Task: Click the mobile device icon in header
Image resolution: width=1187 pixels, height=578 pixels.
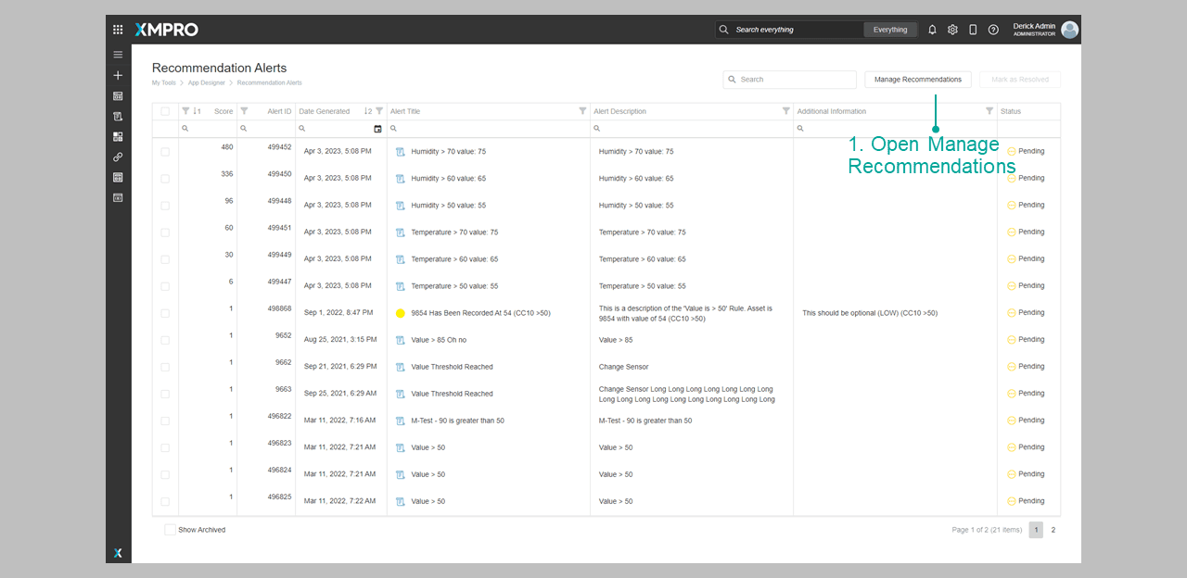Action: tap(973, 30)
